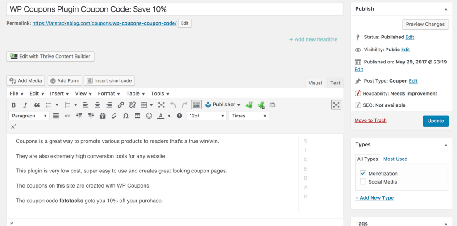
Task: Insert a numbered list
Action: click(67, 105)
